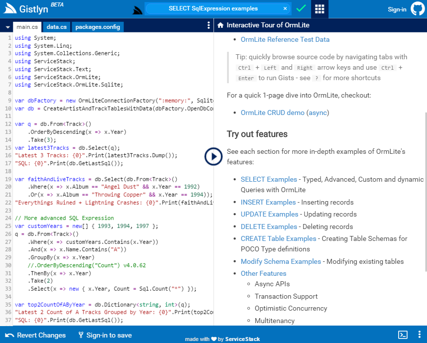
Task: Click code line '.Take(2)' in editor
Action: [40, 281]
